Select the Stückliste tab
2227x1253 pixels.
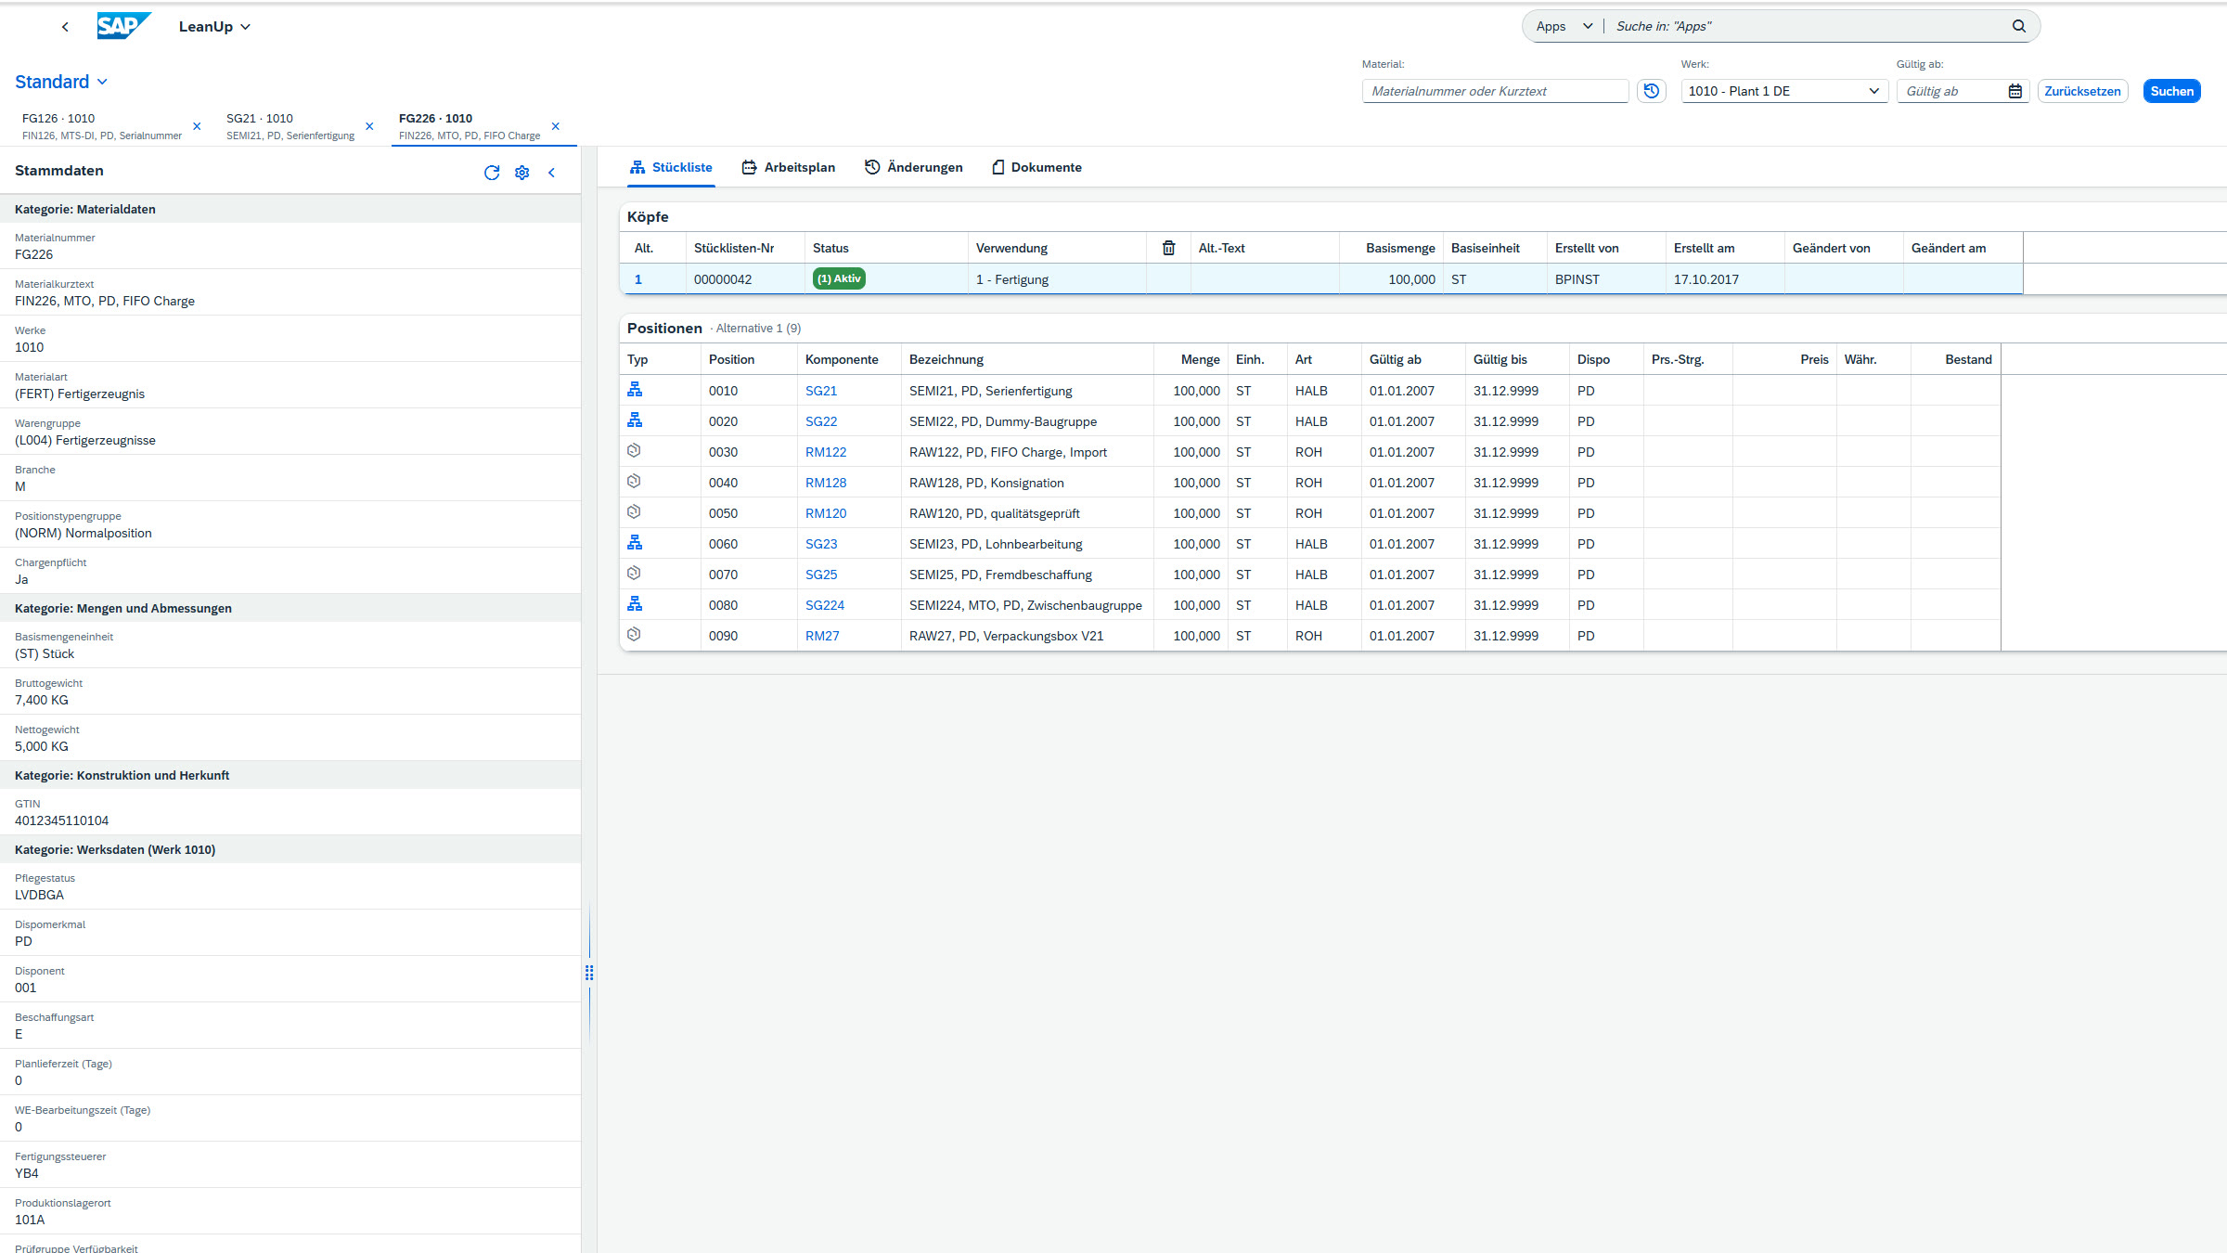[x=671, y=167]
